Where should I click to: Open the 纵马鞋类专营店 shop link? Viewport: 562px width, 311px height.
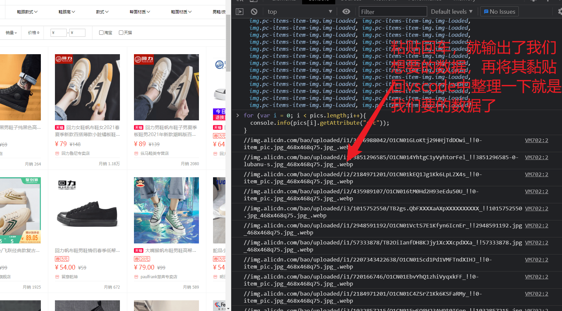click(x=154, y=153)
